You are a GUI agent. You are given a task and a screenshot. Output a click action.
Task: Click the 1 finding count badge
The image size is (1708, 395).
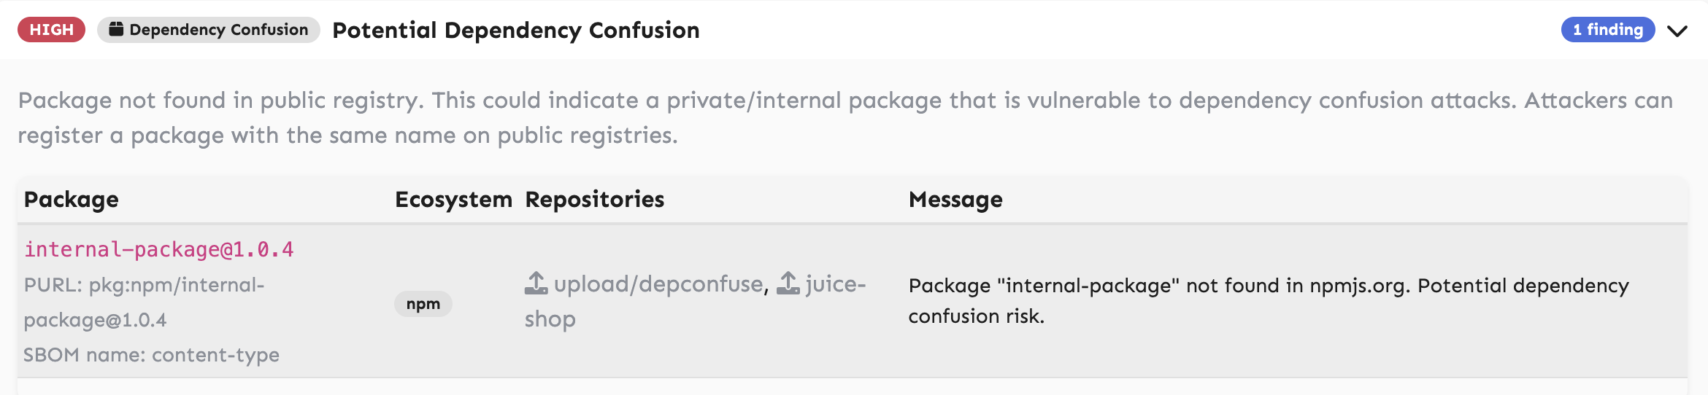click(x=1607, y=30)
